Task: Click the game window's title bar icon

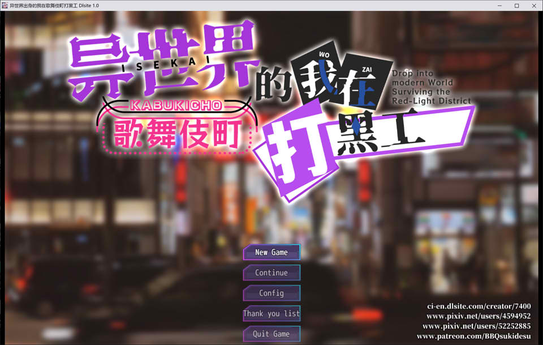Action: [x=5, y=6]
